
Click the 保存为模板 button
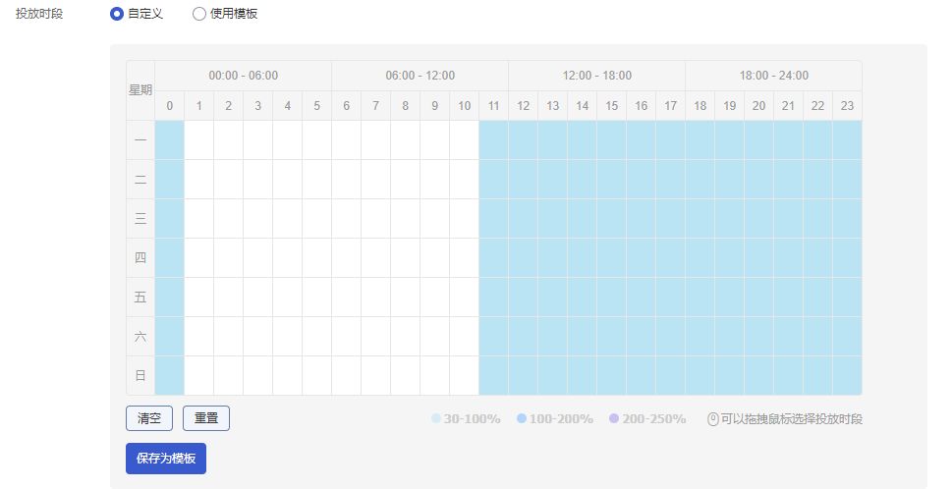tap(166, 458)
